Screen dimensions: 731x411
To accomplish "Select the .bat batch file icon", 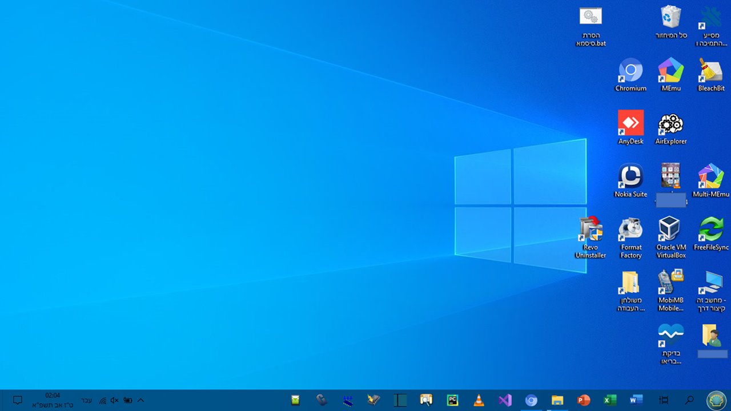I will tap(591, 26).
